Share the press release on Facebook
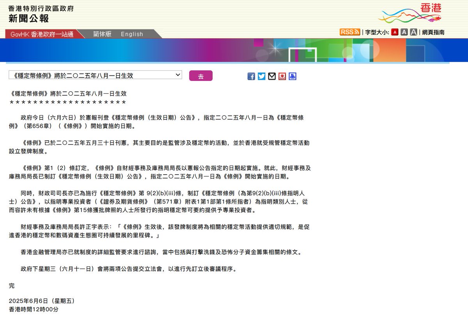 point(251,76)
